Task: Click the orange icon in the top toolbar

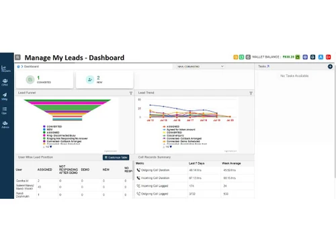Action: (236, 57)
